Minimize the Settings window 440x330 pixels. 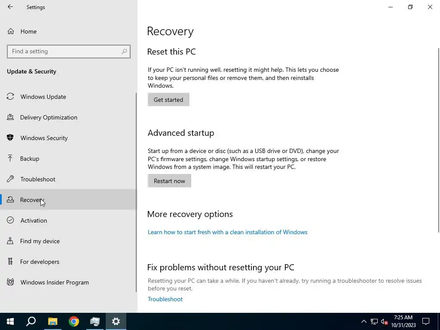(x=390, y=7)
